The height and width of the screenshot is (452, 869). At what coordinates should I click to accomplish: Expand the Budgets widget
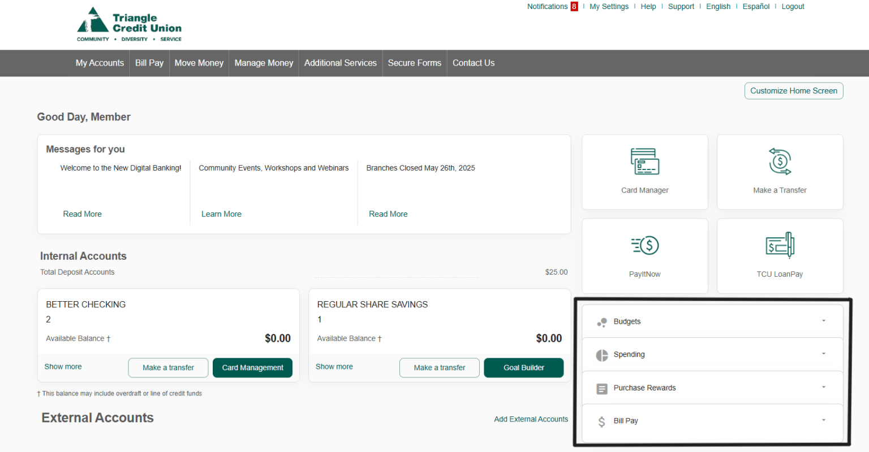pos(824,320)
